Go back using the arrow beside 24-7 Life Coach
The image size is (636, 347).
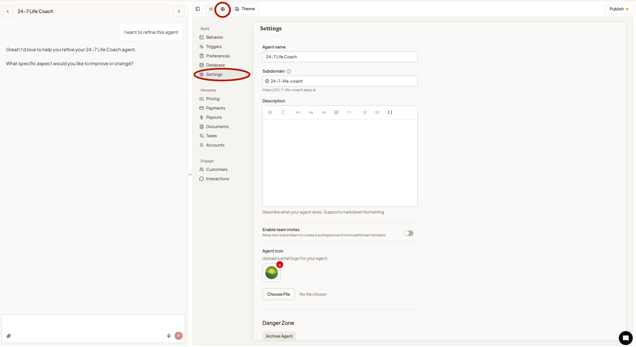point(8,11)
